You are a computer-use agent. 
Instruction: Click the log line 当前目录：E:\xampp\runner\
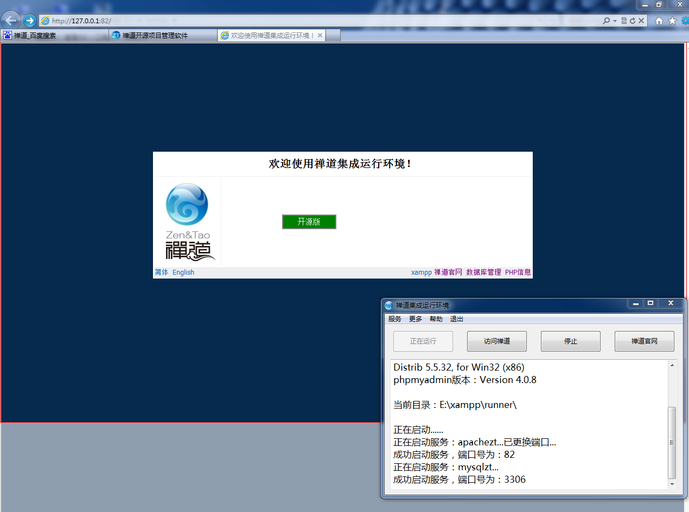pos(455,405)
